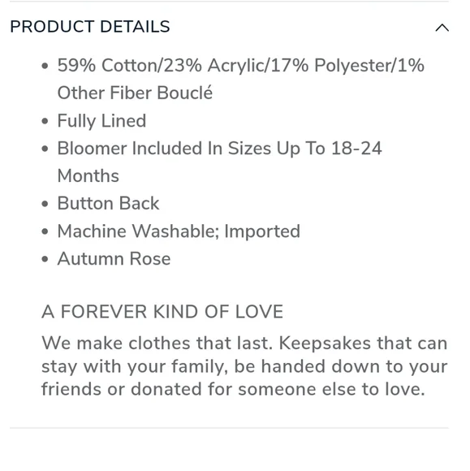
Task: Click the bullet dot before Bloomer Included
Action: pyautogui.click(x=45, y=149)
